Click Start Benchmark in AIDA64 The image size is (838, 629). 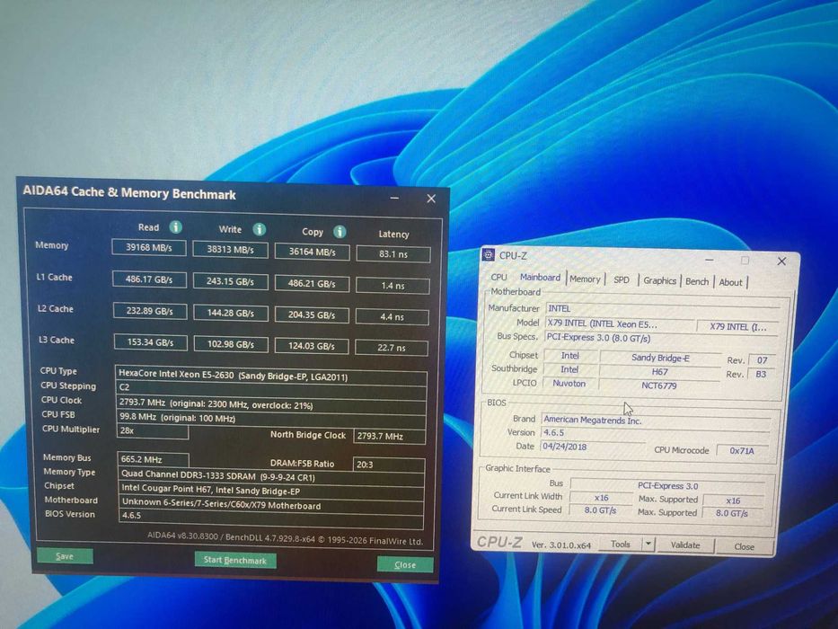click(x=235, y=560)
